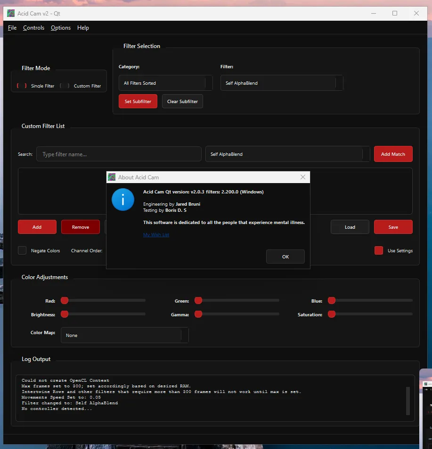Screen dimensions: 432x449
Task: Click the Add button
Action: [x=37, y=227]
